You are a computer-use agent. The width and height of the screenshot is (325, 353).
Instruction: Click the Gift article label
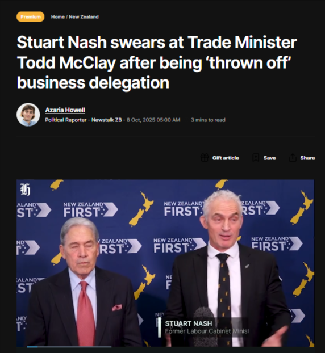226,158
